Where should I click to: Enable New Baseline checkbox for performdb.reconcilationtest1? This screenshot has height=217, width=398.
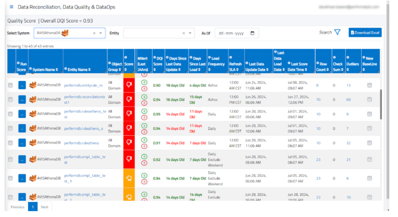(369, 100)
